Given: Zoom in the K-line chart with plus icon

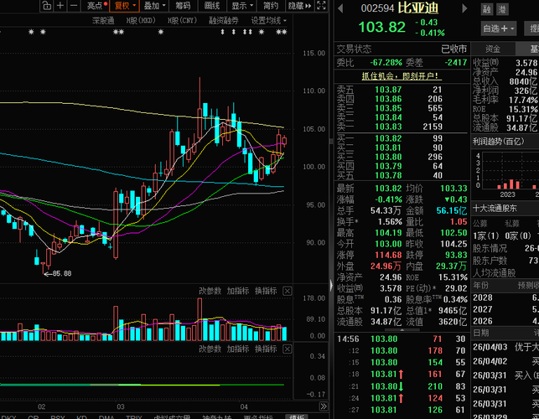Looking at the screenshot, I should pyautogui.click(x=60, y=6).
